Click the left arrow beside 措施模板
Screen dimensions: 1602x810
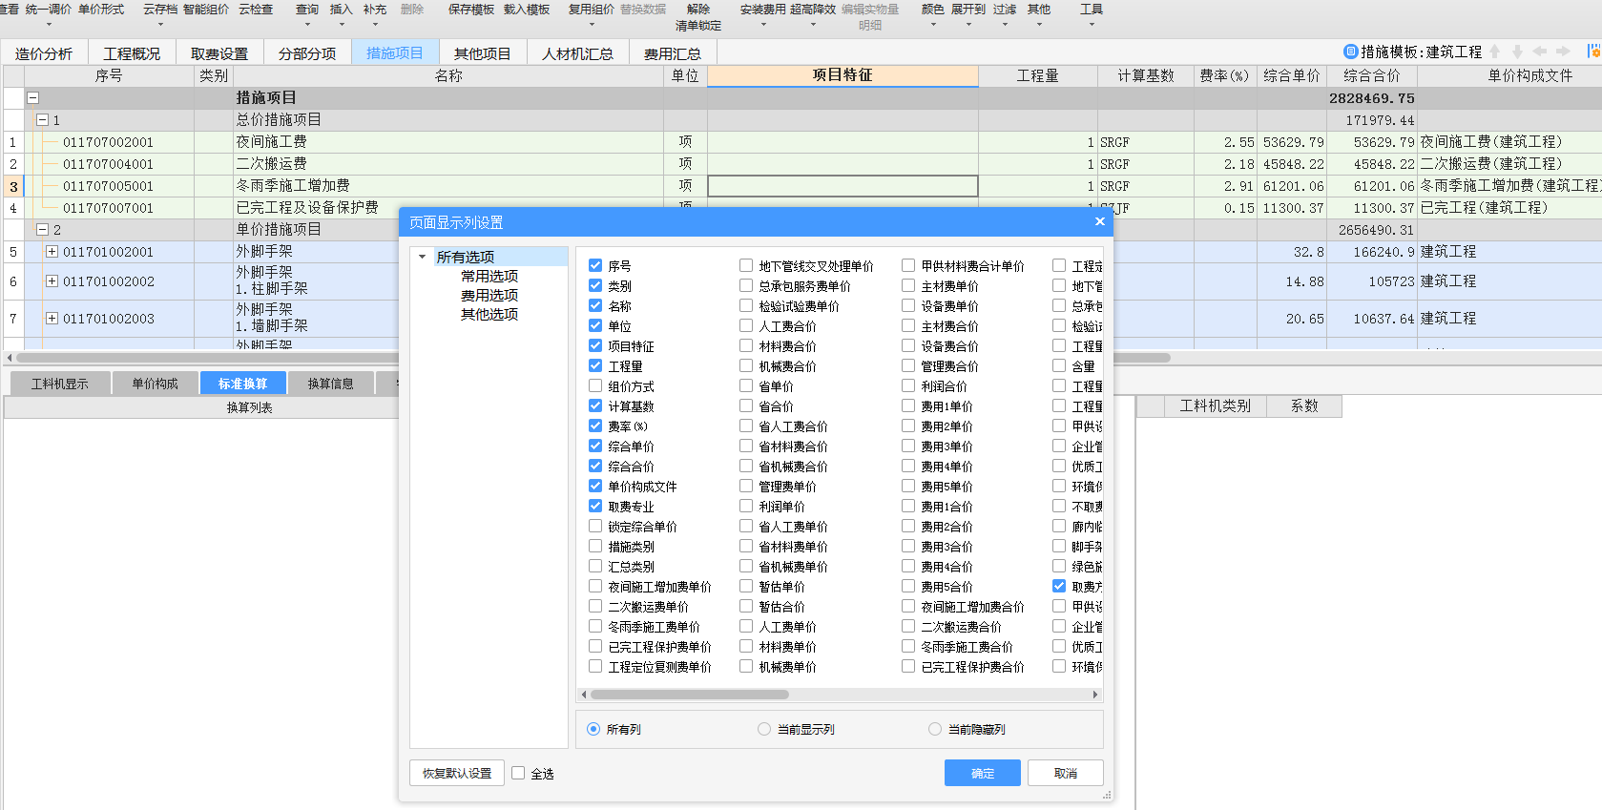tap(1539, 52)
